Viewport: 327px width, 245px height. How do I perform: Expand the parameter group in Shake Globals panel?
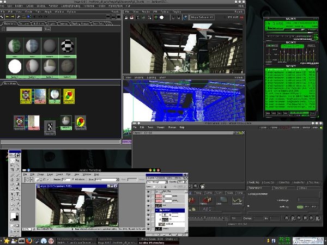pos(249,206)
